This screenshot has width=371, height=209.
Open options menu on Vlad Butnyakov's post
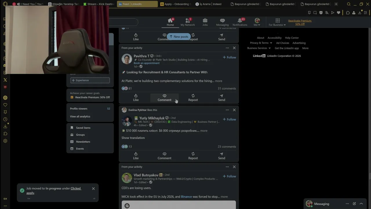(227, 167)
